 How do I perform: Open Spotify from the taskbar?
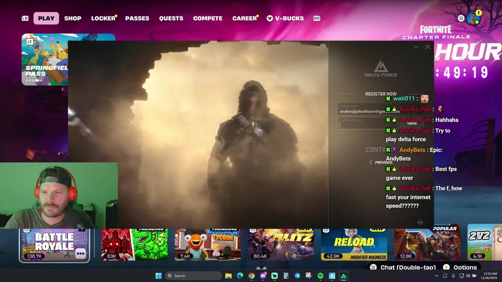[x=320, y=276]
